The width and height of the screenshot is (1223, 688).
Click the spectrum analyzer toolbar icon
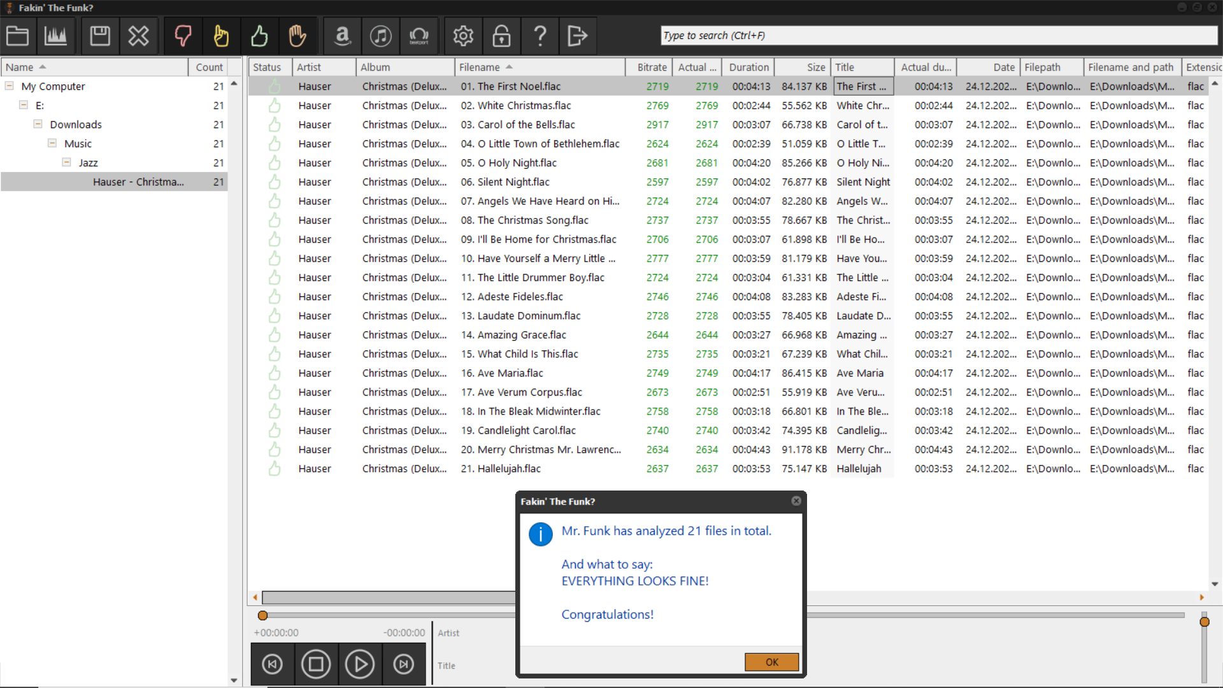(x=55, y=36)
